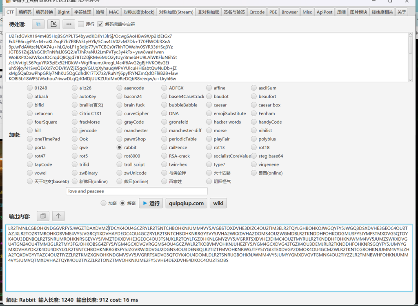Click the up arrow icon beside 输出内容
The image size is (418, 306).
coord(58,216)
